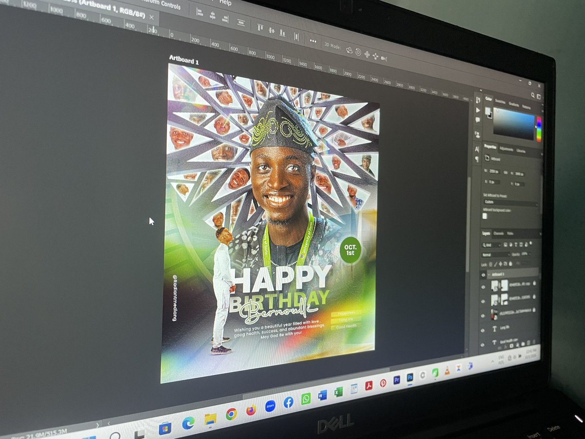Viewport: 585px width, 439px height.
Task: Open the Help menu
Action: pos(225,2)
